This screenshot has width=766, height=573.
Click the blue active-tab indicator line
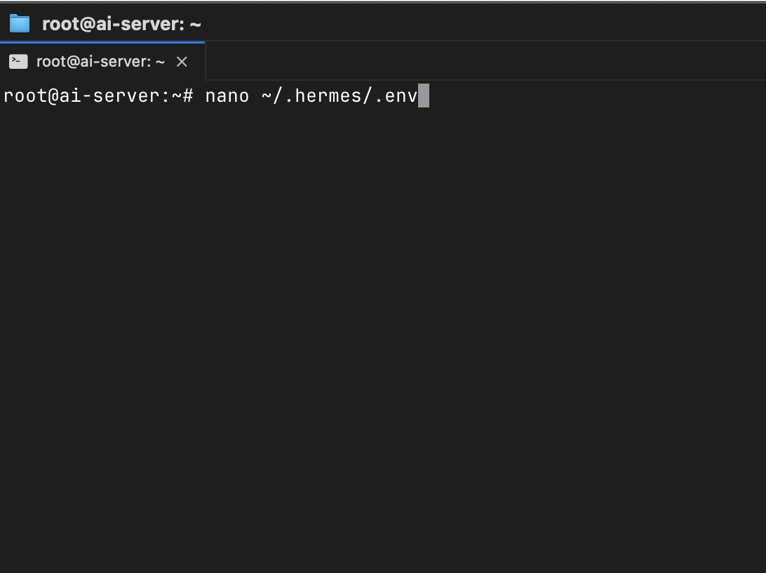pyautogui.click(x=102, y=43)
